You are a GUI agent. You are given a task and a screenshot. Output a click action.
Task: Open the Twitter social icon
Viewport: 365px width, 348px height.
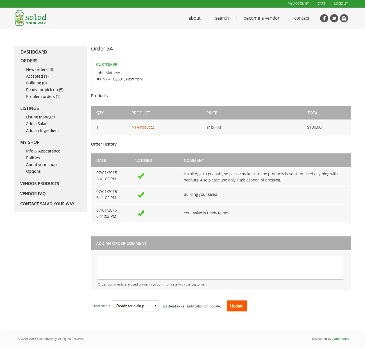[x=334, y=18]
